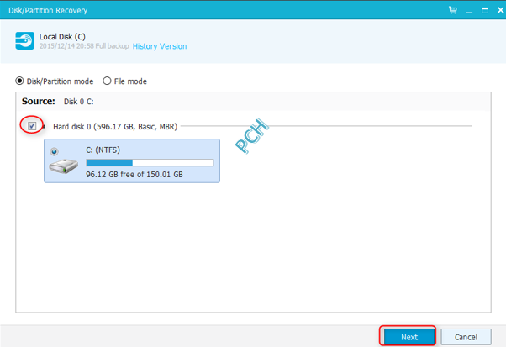506x347 pixels.
Task: Click the Hard disk 0 (596.17 GB, Basic, MBR) label
Action: (x=115, y=126)
